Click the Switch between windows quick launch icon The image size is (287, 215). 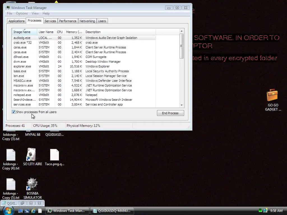tap(27, 211)
